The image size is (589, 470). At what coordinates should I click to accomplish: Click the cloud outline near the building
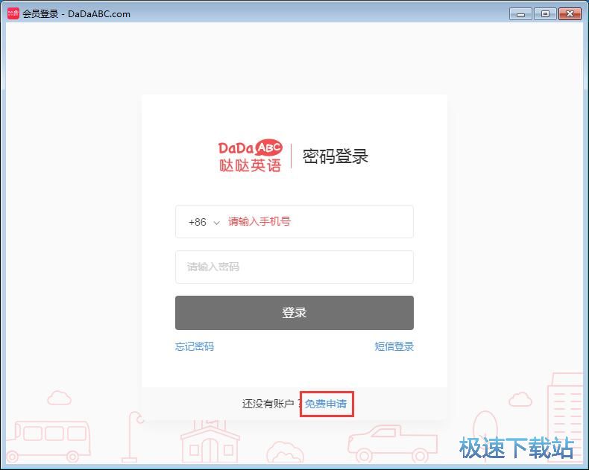(x=520, y=399)
